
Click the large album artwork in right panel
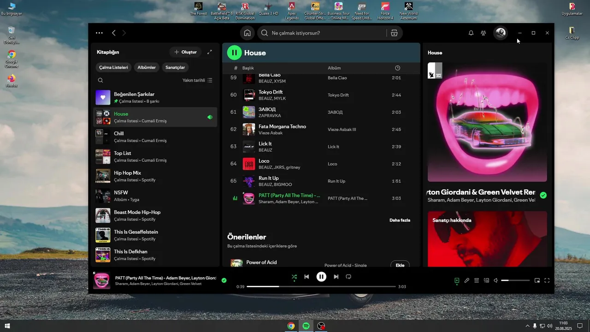click(487, 122)
